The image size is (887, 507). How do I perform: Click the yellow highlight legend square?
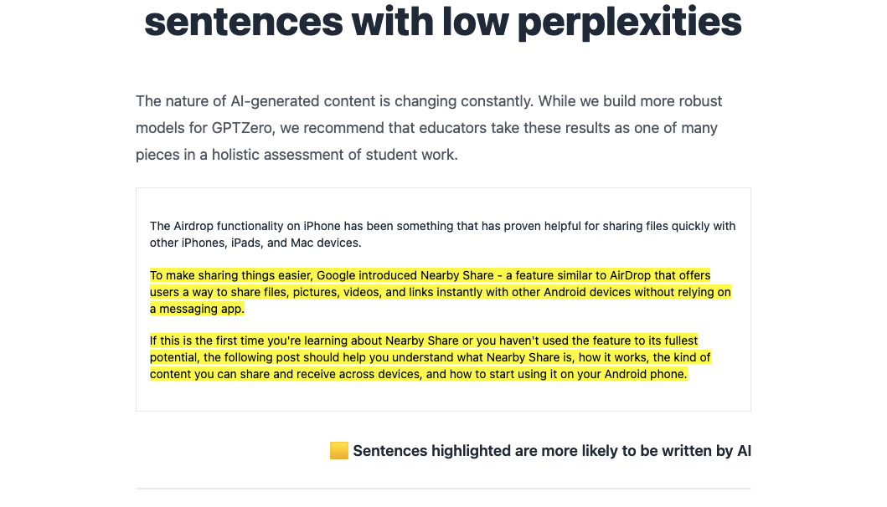point(338,451)
